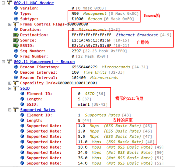Collapse the 802.11 MAC Header section

[x=3, y=3]
